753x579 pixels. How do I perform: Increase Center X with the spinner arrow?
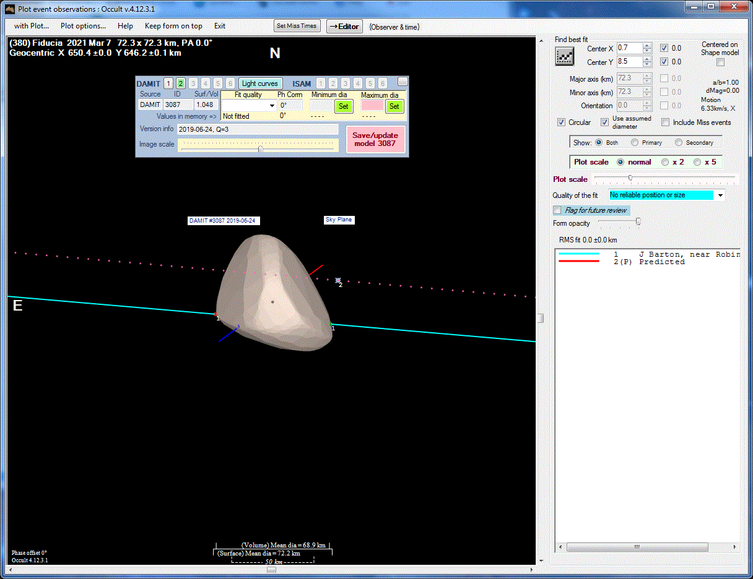(647, 46)
